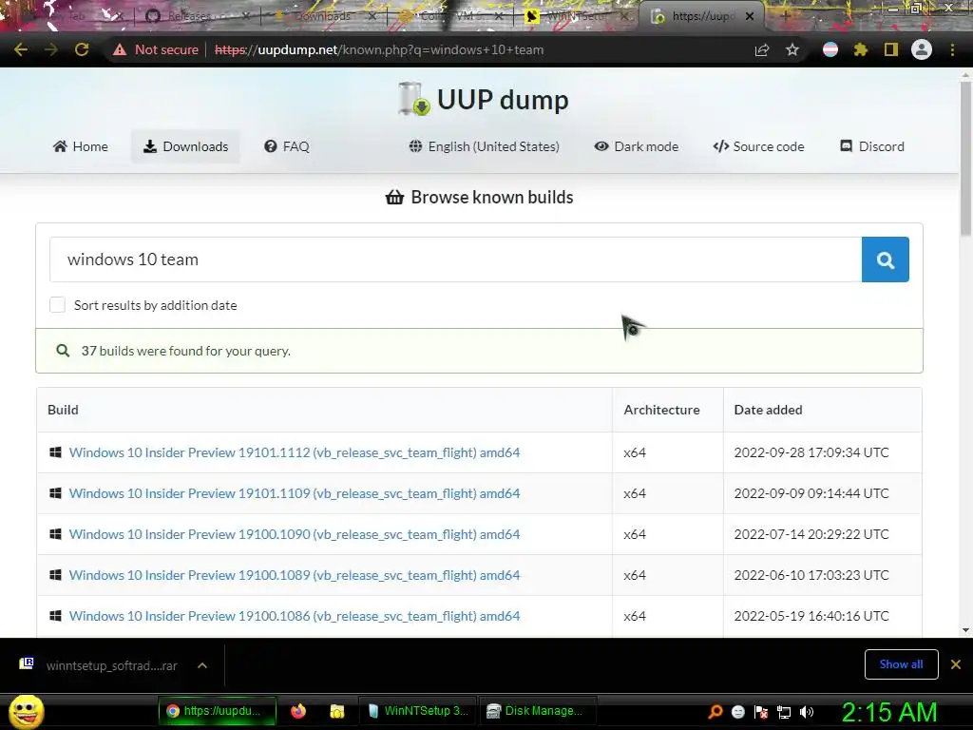Screen dimensions: 973x730
Task: Open the Discord nav link
Action: (x=872, y=146)
